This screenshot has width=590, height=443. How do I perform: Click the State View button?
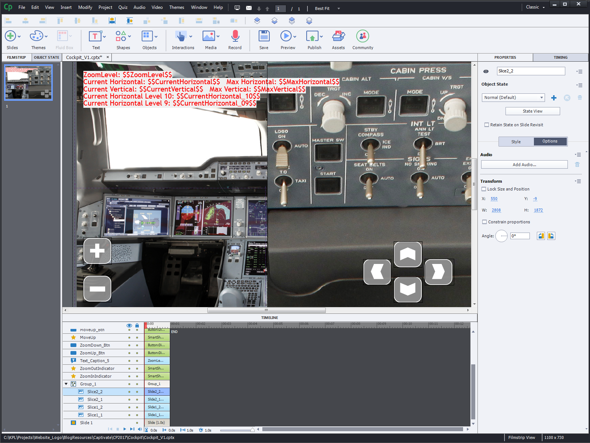click(532, 111)
